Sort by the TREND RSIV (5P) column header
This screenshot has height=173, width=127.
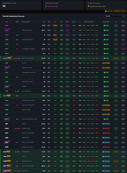pyautogui.click(x=88, y=22)
